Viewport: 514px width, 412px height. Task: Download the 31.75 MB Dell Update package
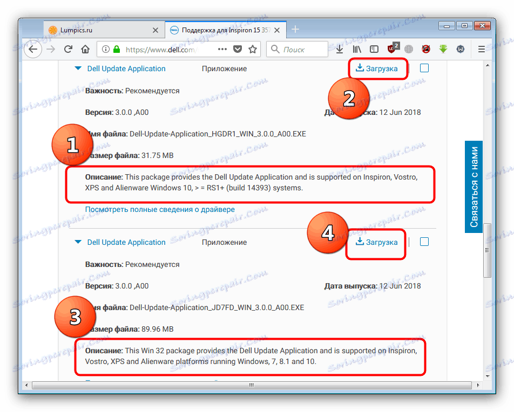(x=377, y=68)
